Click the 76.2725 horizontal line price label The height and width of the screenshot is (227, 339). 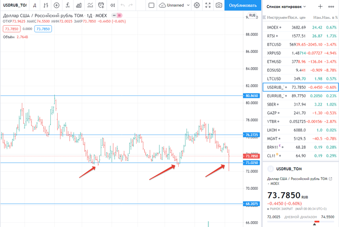tap(251, 135)
